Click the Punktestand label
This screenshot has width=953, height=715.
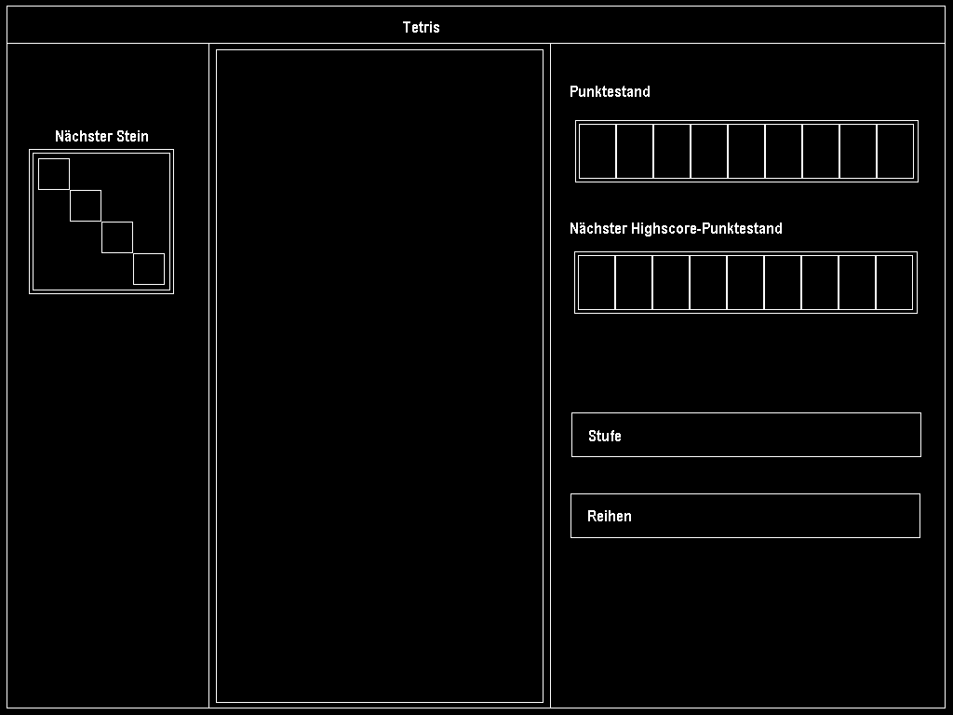pos(610,92)
